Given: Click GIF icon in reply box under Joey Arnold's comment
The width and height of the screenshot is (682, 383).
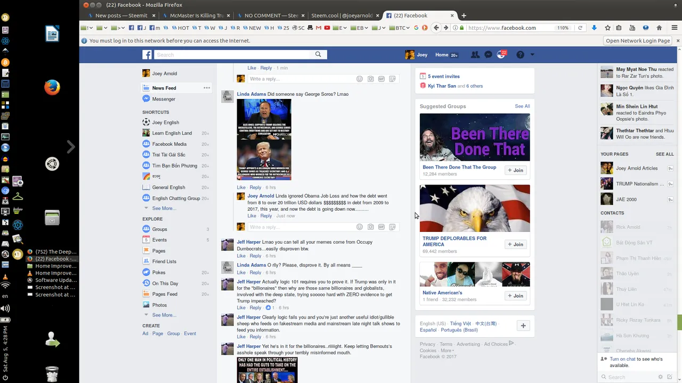Looking at the screenshot, I should click(381, 227).
